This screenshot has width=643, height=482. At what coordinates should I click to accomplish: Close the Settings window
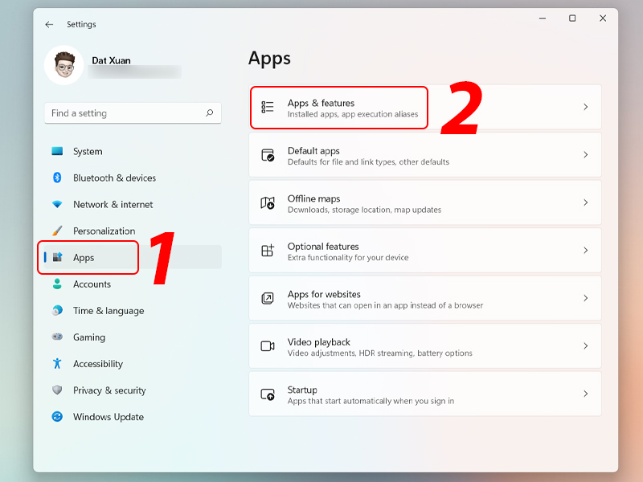[602, 18]
